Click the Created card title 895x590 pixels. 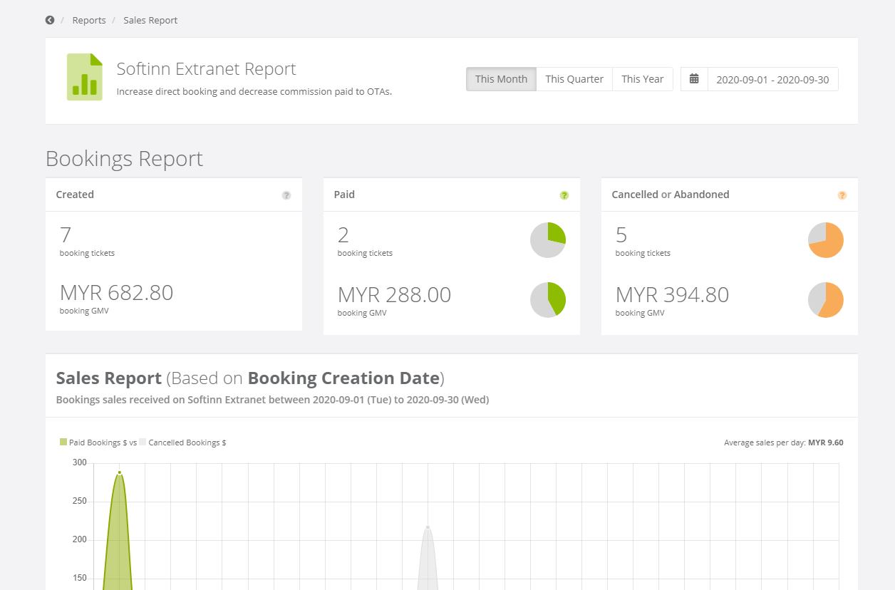[75, 195]
